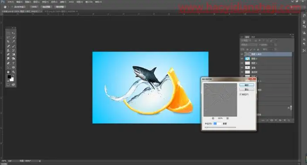307x165 pixels.
Task: Open the layer blend mode dropdown
Action: point(249,45)
